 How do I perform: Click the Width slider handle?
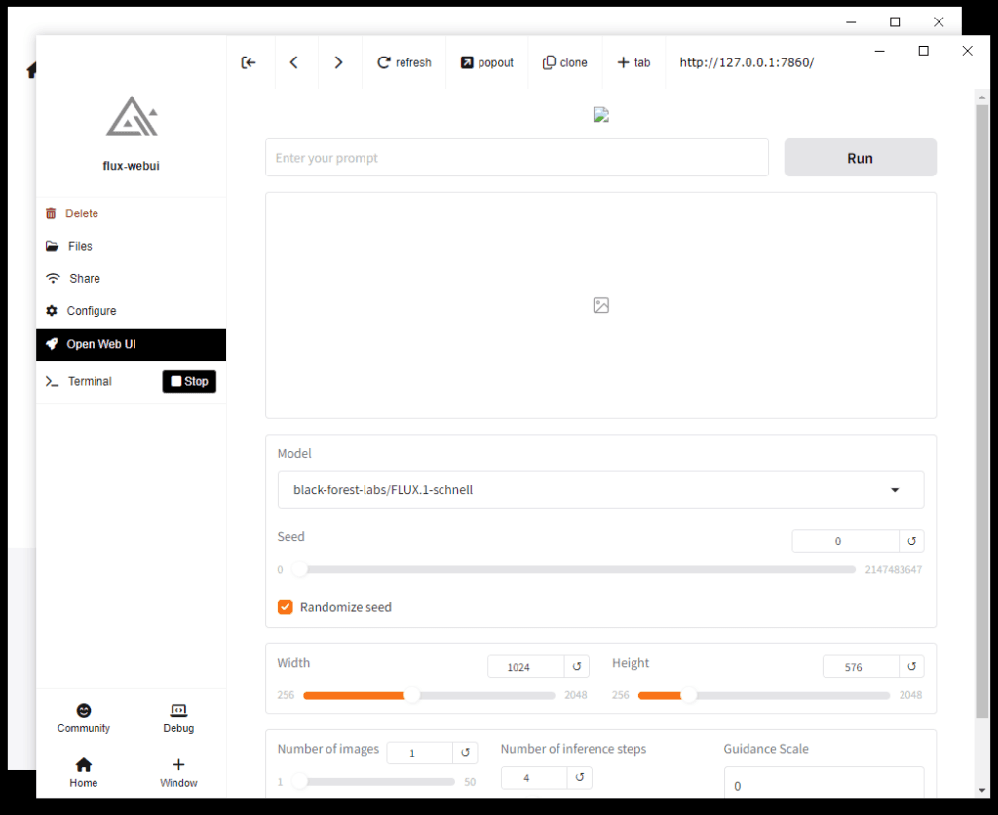tap(412, 695)
